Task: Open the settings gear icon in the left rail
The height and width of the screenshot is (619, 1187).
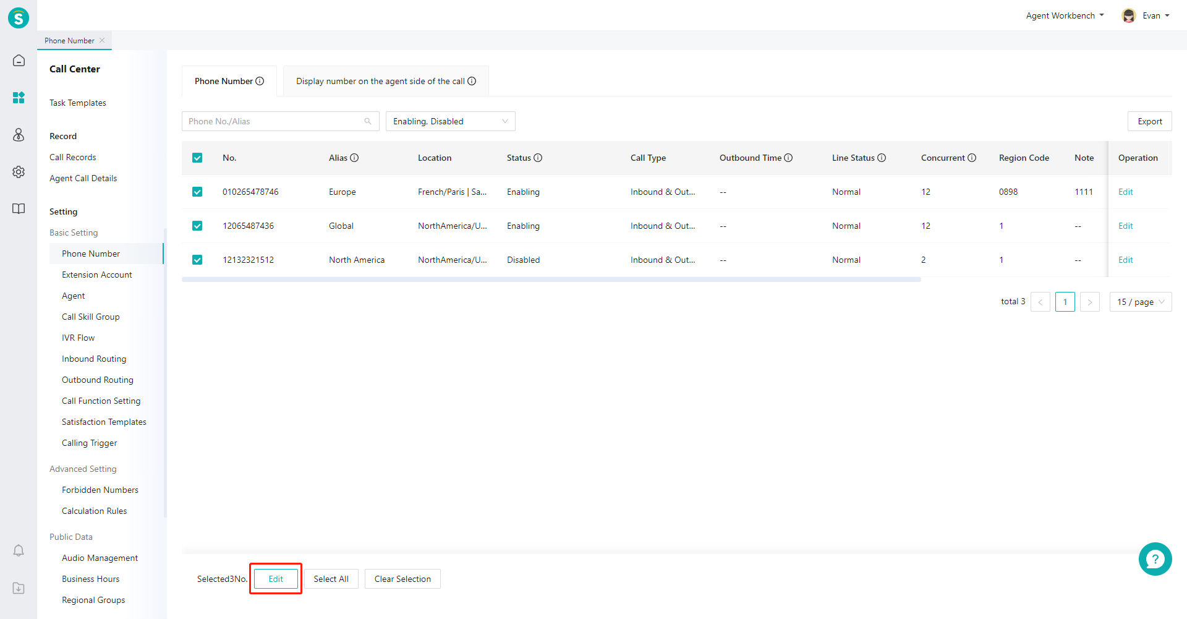Action: (19, 172)
